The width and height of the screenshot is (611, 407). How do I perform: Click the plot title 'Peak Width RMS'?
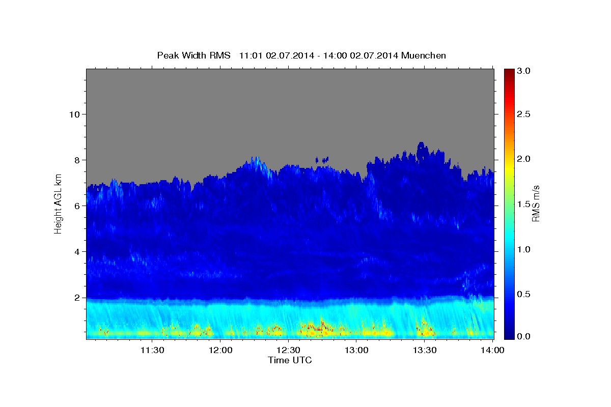(193, 55)
